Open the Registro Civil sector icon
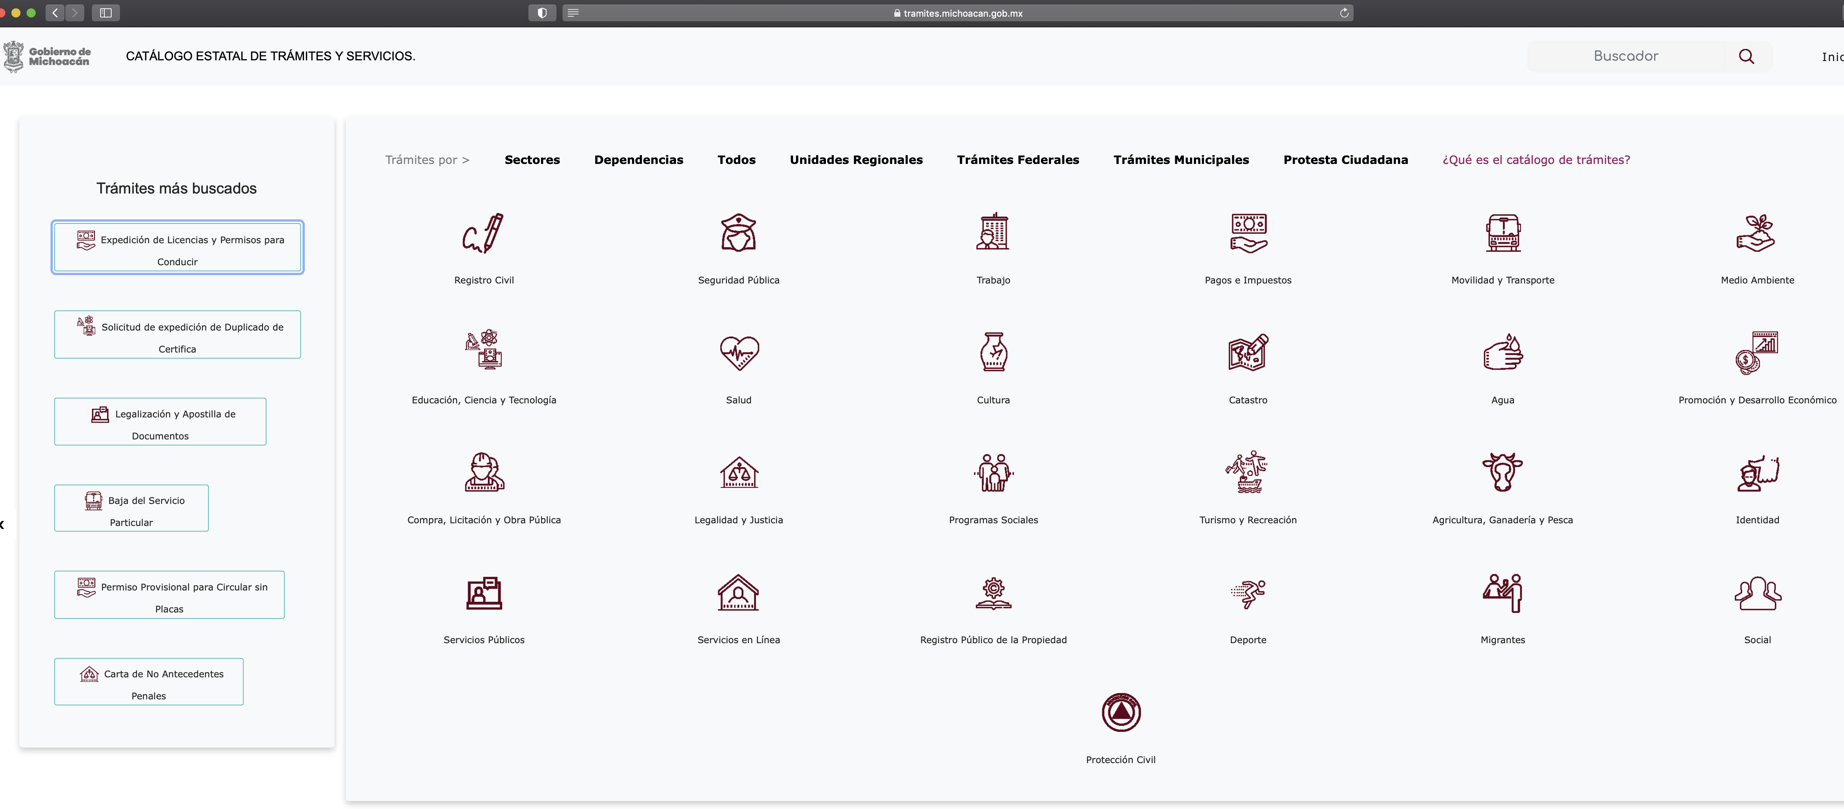The image size is (1844, 809). pyautogui.click(x=483, y=233)
